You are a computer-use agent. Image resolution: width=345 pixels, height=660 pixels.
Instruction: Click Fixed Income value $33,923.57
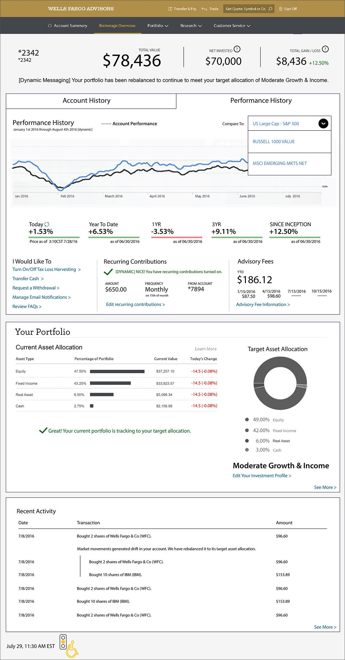[x=165, y=383]
